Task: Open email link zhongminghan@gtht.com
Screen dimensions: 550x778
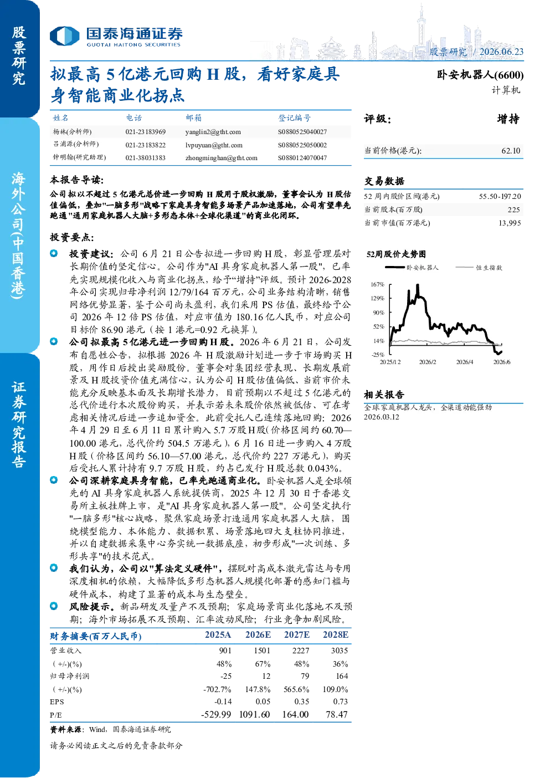Action: tap(221, 158)
